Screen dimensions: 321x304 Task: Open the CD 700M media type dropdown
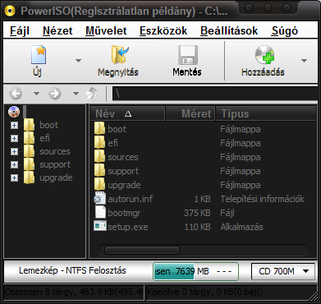(x=283, y=271)
